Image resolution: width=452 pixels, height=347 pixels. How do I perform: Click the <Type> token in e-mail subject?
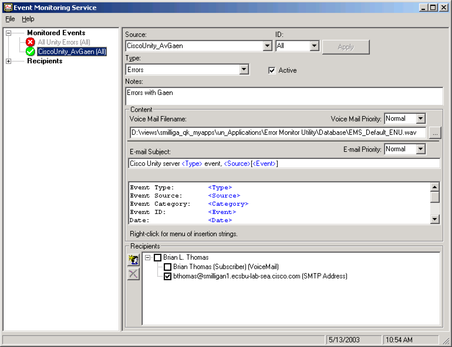192,164
